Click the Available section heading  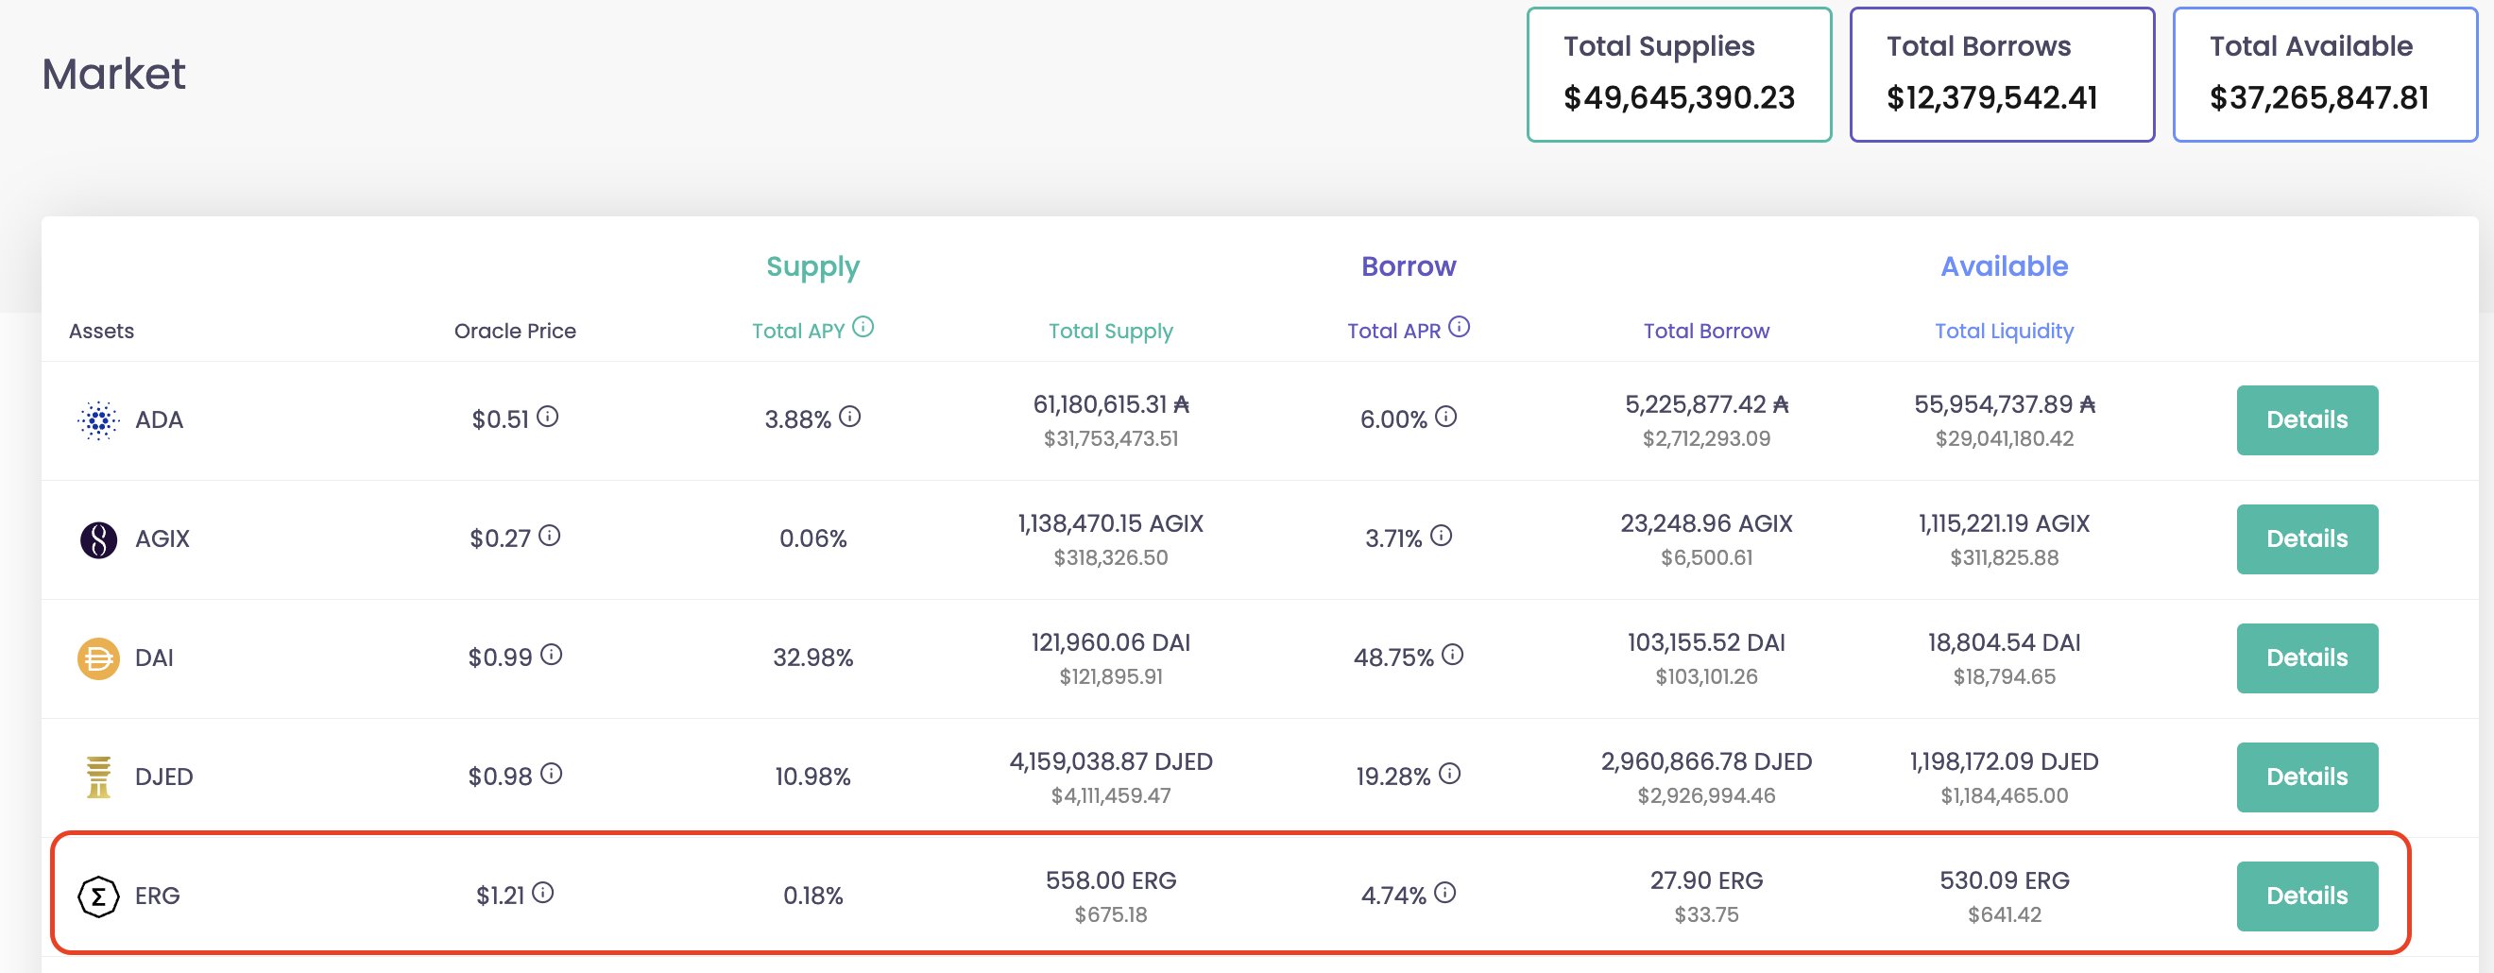(x=2004, y=266)
